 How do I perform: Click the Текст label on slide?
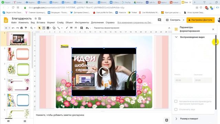click(65, 46)
